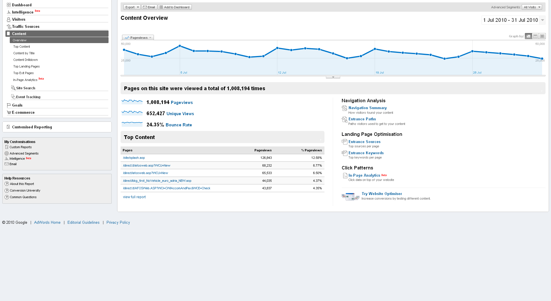Select the first Graph by view toggle
The width and height of the screenshot is (551, 301).
tap(528, 36)
